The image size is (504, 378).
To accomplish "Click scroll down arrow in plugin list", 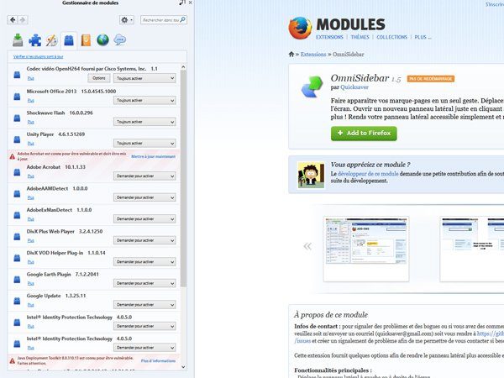I will tap(183, 367).
